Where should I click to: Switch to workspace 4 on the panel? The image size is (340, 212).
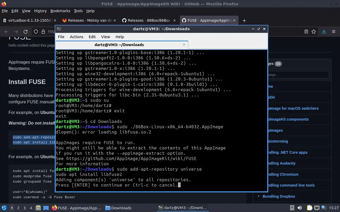pos(31,208)
